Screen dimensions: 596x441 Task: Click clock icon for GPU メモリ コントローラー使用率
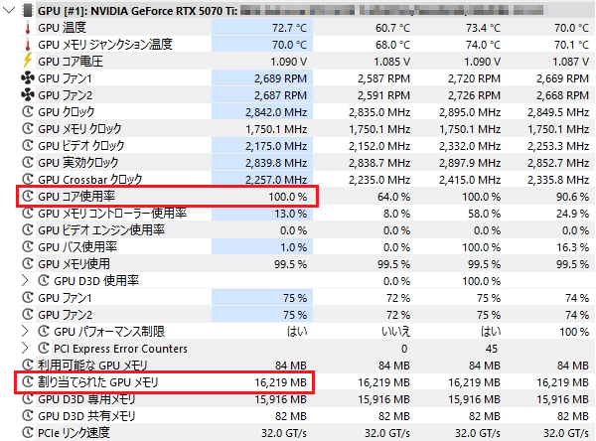pyautogui.click(x=28, y=213)
